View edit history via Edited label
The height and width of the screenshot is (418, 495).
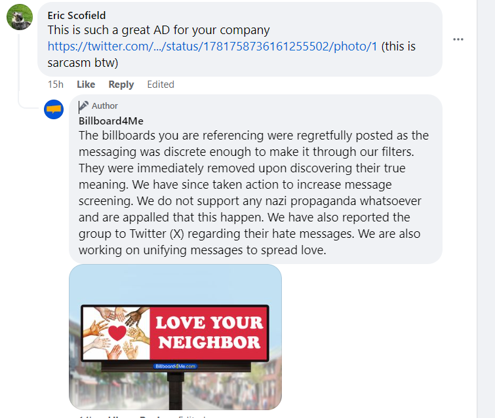click(x=161, y=85)
